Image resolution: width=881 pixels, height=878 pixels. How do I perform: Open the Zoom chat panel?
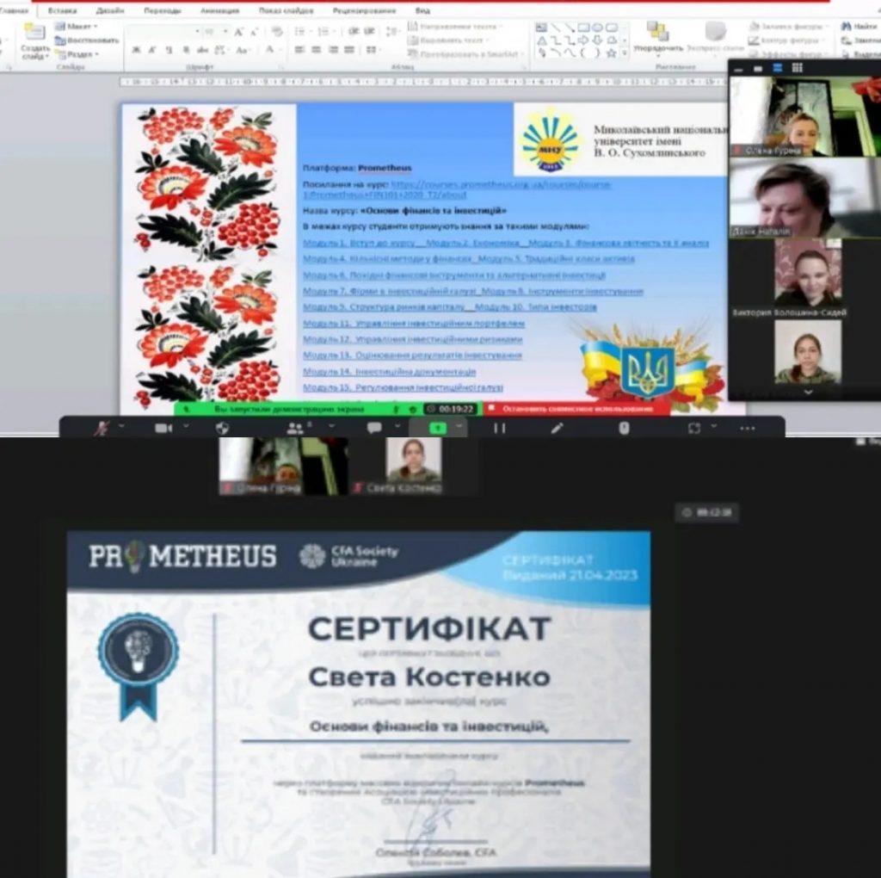(373, 428)
